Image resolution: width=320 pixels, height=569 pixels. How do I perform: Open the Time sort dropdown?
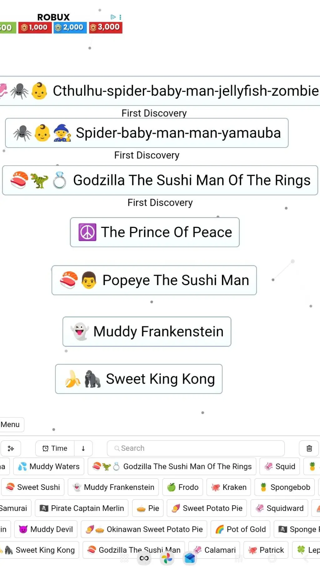(55, 448)
